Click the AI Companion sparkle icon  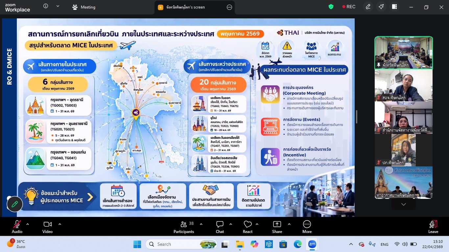coord(381,7)
